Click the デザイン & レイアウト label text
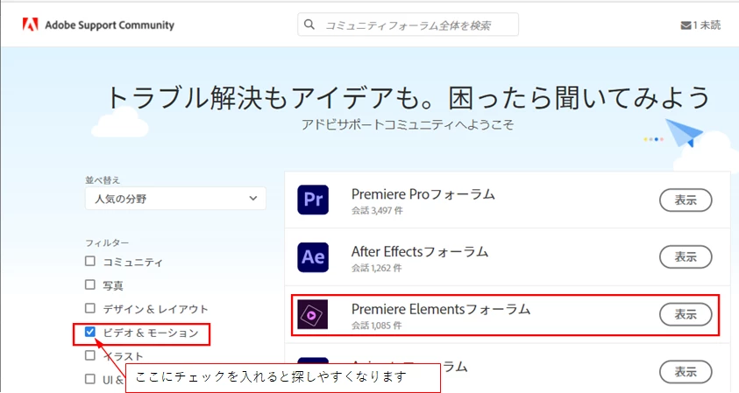The image size is (739, 393). [x=155, y=309]
